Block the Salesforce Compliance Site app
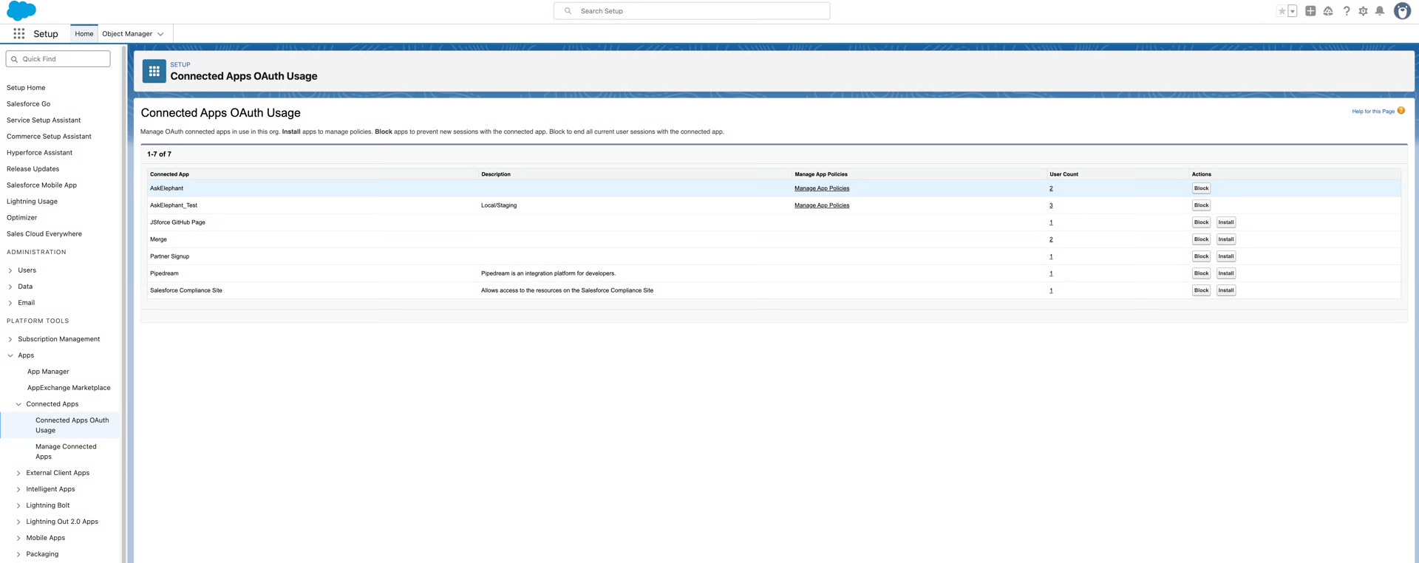Viewport: 1419px width, 563px height. (1201, 290)
